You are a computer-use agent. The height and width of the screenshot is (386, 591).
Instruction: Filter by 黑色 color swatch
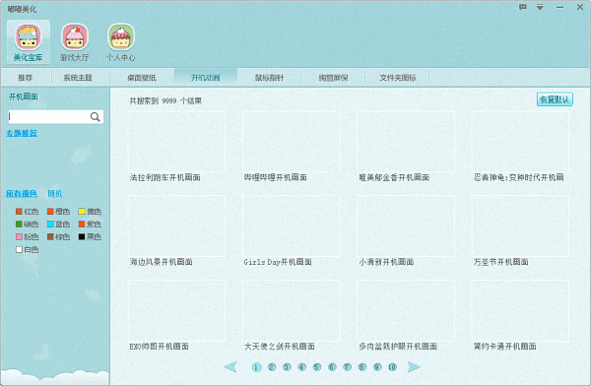[x=82, y=236]
